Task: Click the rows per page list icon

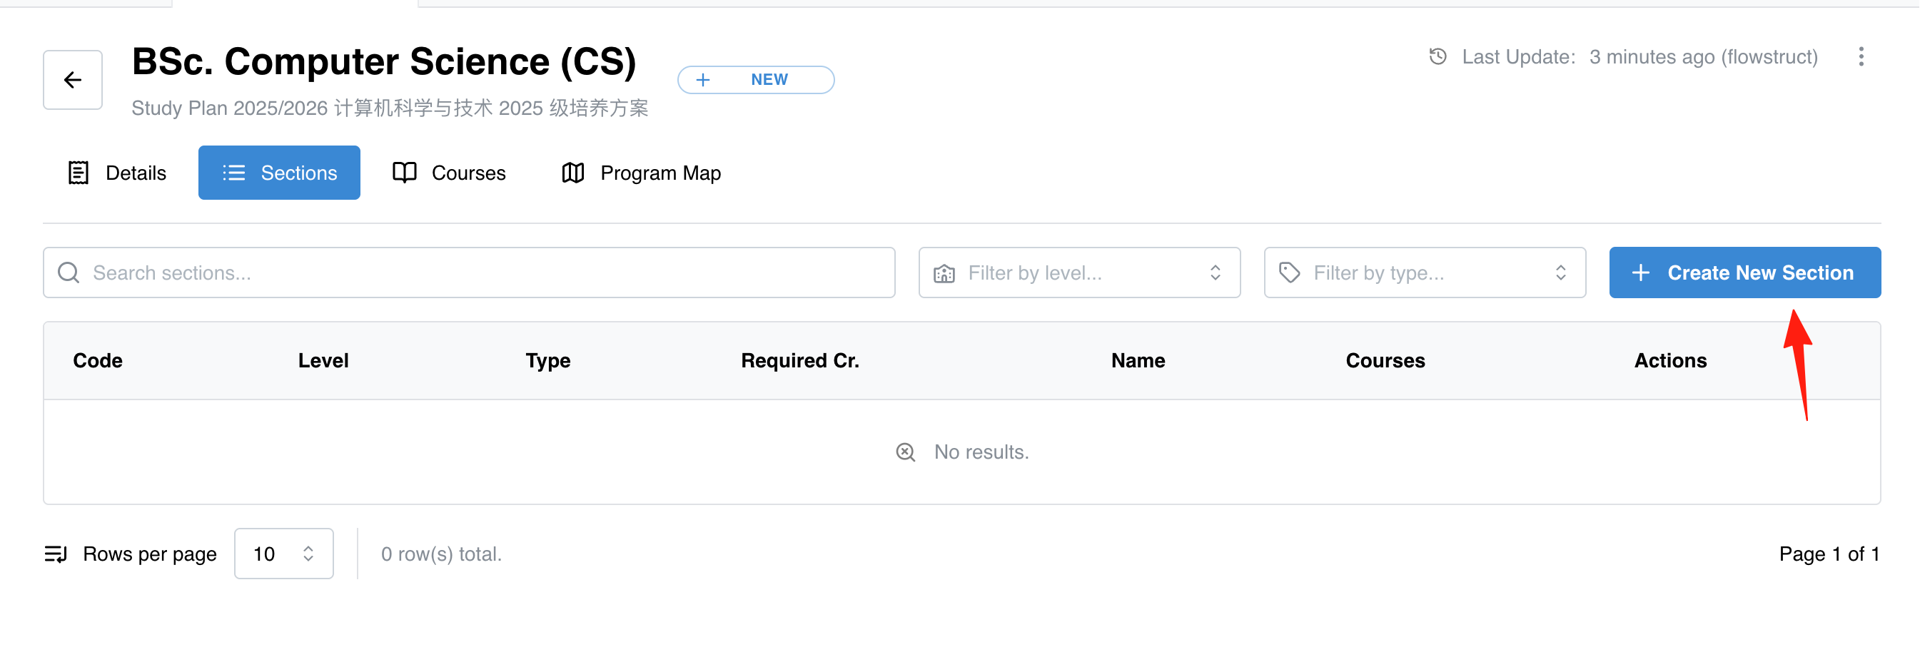Action: point(56,554)
